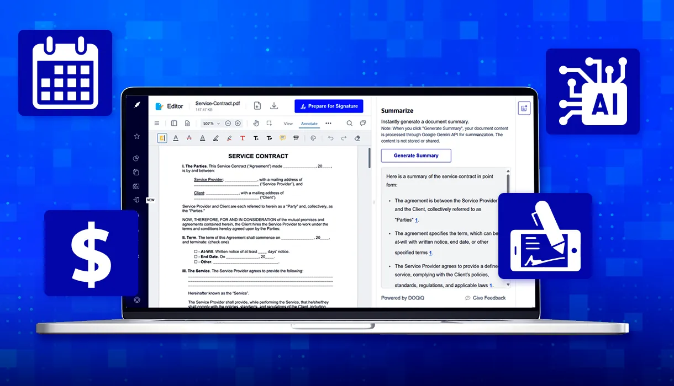Click the AI circuit tile graphic
This screenshot has width=674, height=386.
tap(593, 92)
